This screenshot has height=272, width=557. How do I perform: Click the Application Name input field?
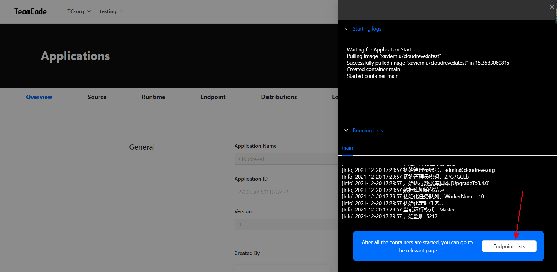[286, 159]
